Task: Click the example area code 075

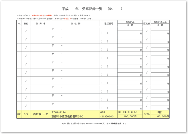Action: tap(103, 112)
